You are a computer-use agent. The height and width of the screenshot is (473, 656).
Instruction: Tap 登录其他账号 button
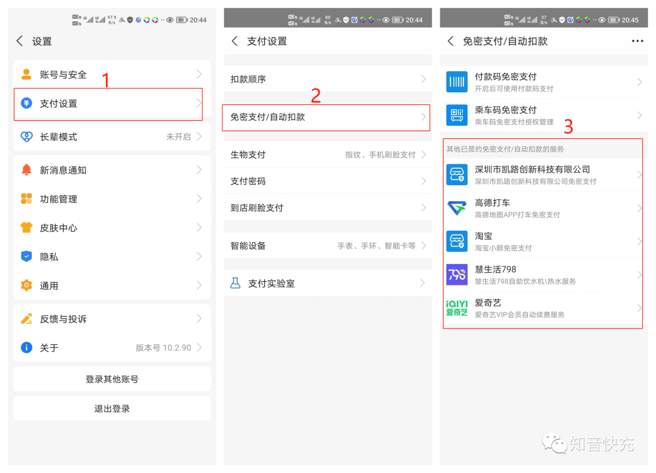112,379
